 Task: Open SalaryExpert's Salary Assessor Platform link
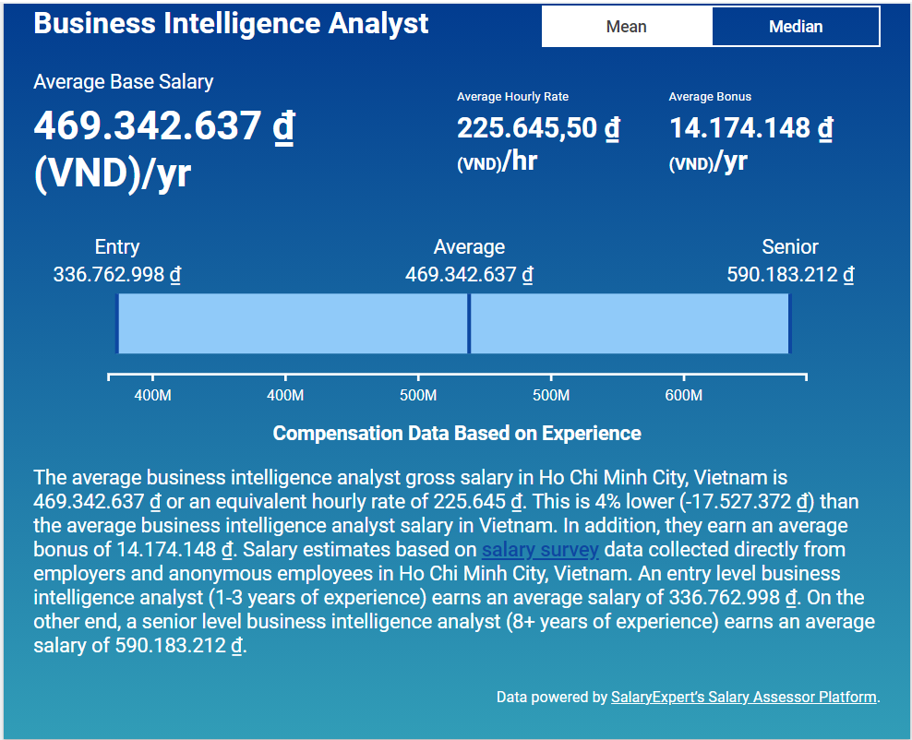click(x=744, y=697)
